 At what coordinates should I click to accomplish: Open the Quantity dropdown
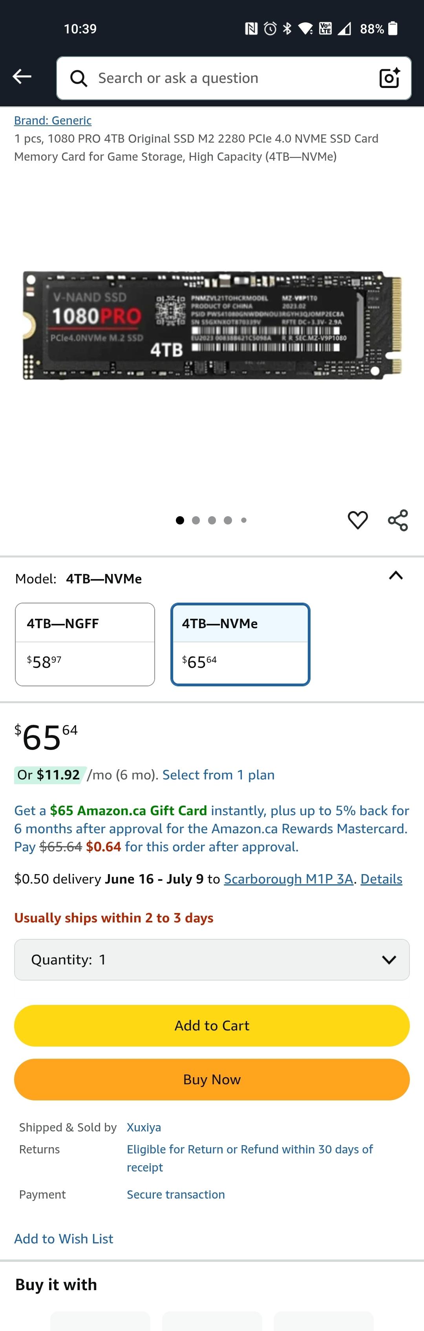click(212, 959)
